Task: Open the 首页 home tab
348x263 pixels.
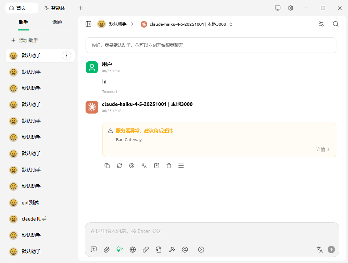Action: 21,8
